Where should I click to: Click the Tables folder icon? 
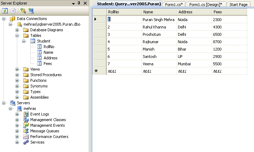point(26,35)
